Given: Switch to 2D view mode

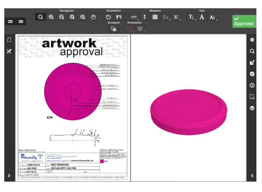Looking at the screenshot, I should (x=10, y=21).
